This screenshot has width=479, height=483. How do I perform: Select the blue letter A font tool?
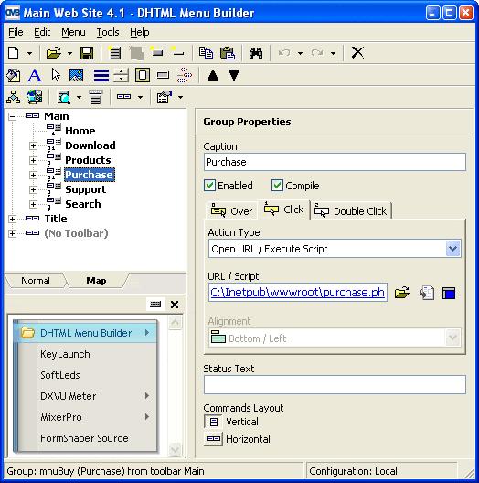(35, 75)
